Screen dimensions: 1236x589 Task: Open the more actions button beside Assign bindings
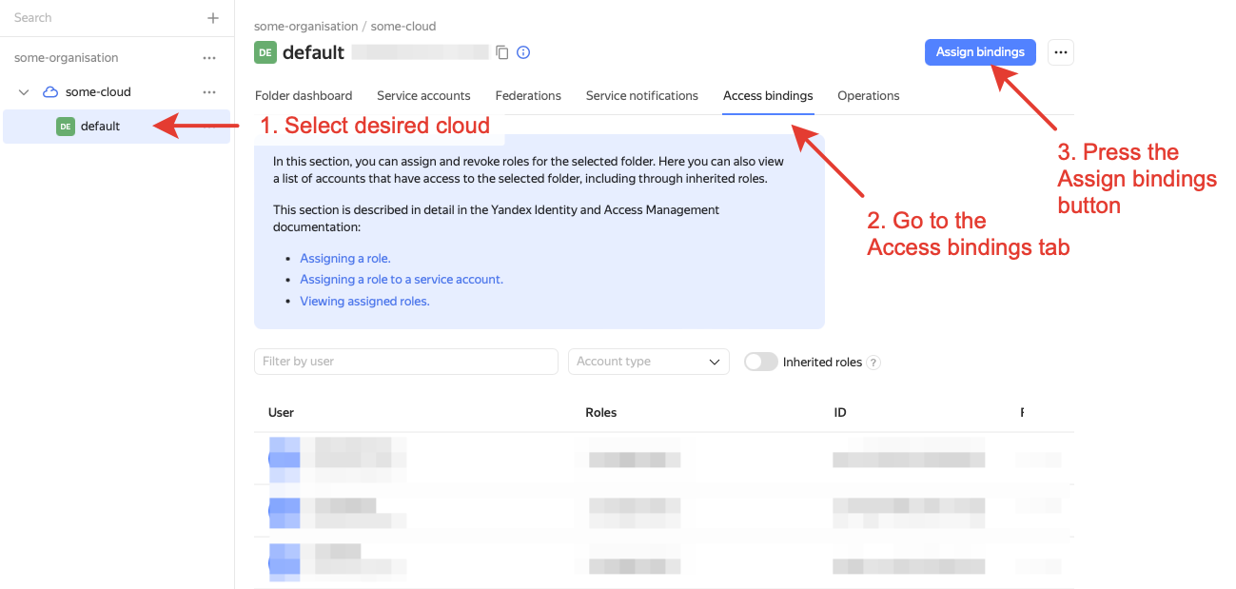pos(1061,52)
